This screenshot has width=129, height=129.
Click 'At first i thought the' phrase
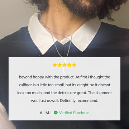pyautogui.click(x=93, y=77)
